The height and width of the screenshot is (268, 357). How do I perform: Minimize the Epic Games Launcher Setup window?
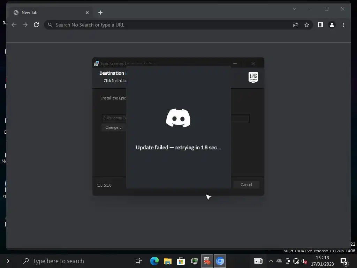click(x=235, y=64)
